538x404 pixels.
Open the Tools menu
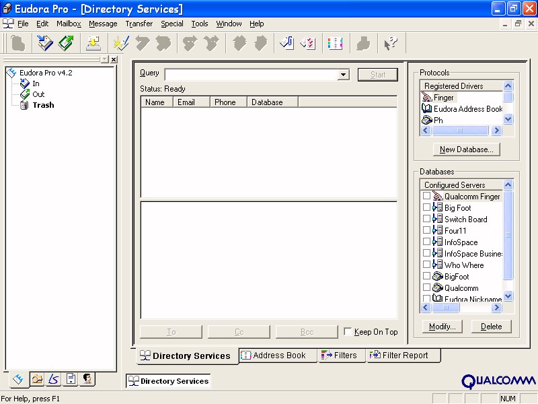point(200,24)
